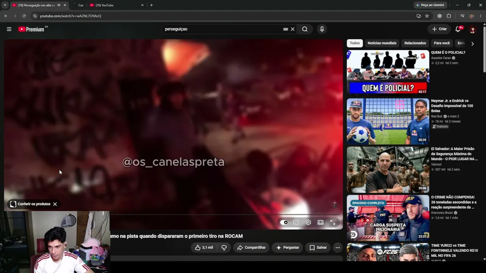
Task: Select the Notícias mundiais chip
Action: point(382,43)
